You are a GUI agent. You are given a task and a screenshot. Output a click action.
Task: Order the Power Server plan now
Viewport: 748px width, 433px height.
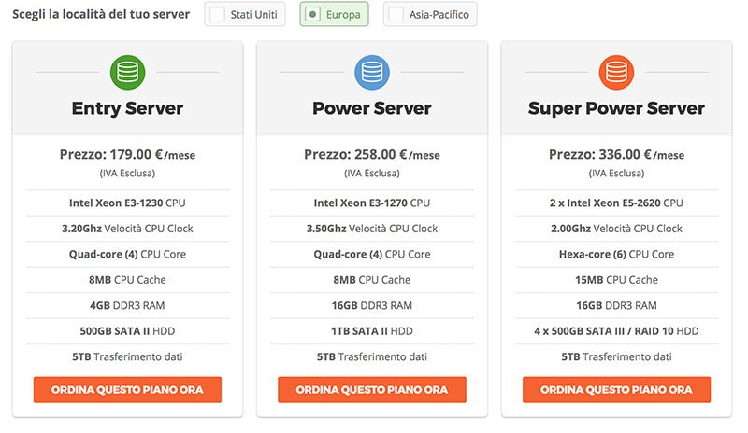pos(372,390)
